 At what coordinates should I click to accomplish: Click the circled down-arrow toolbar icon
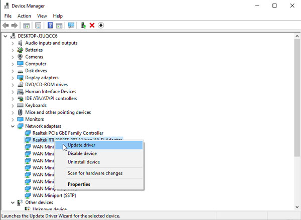pyautogui.click(x=101, y=26)
